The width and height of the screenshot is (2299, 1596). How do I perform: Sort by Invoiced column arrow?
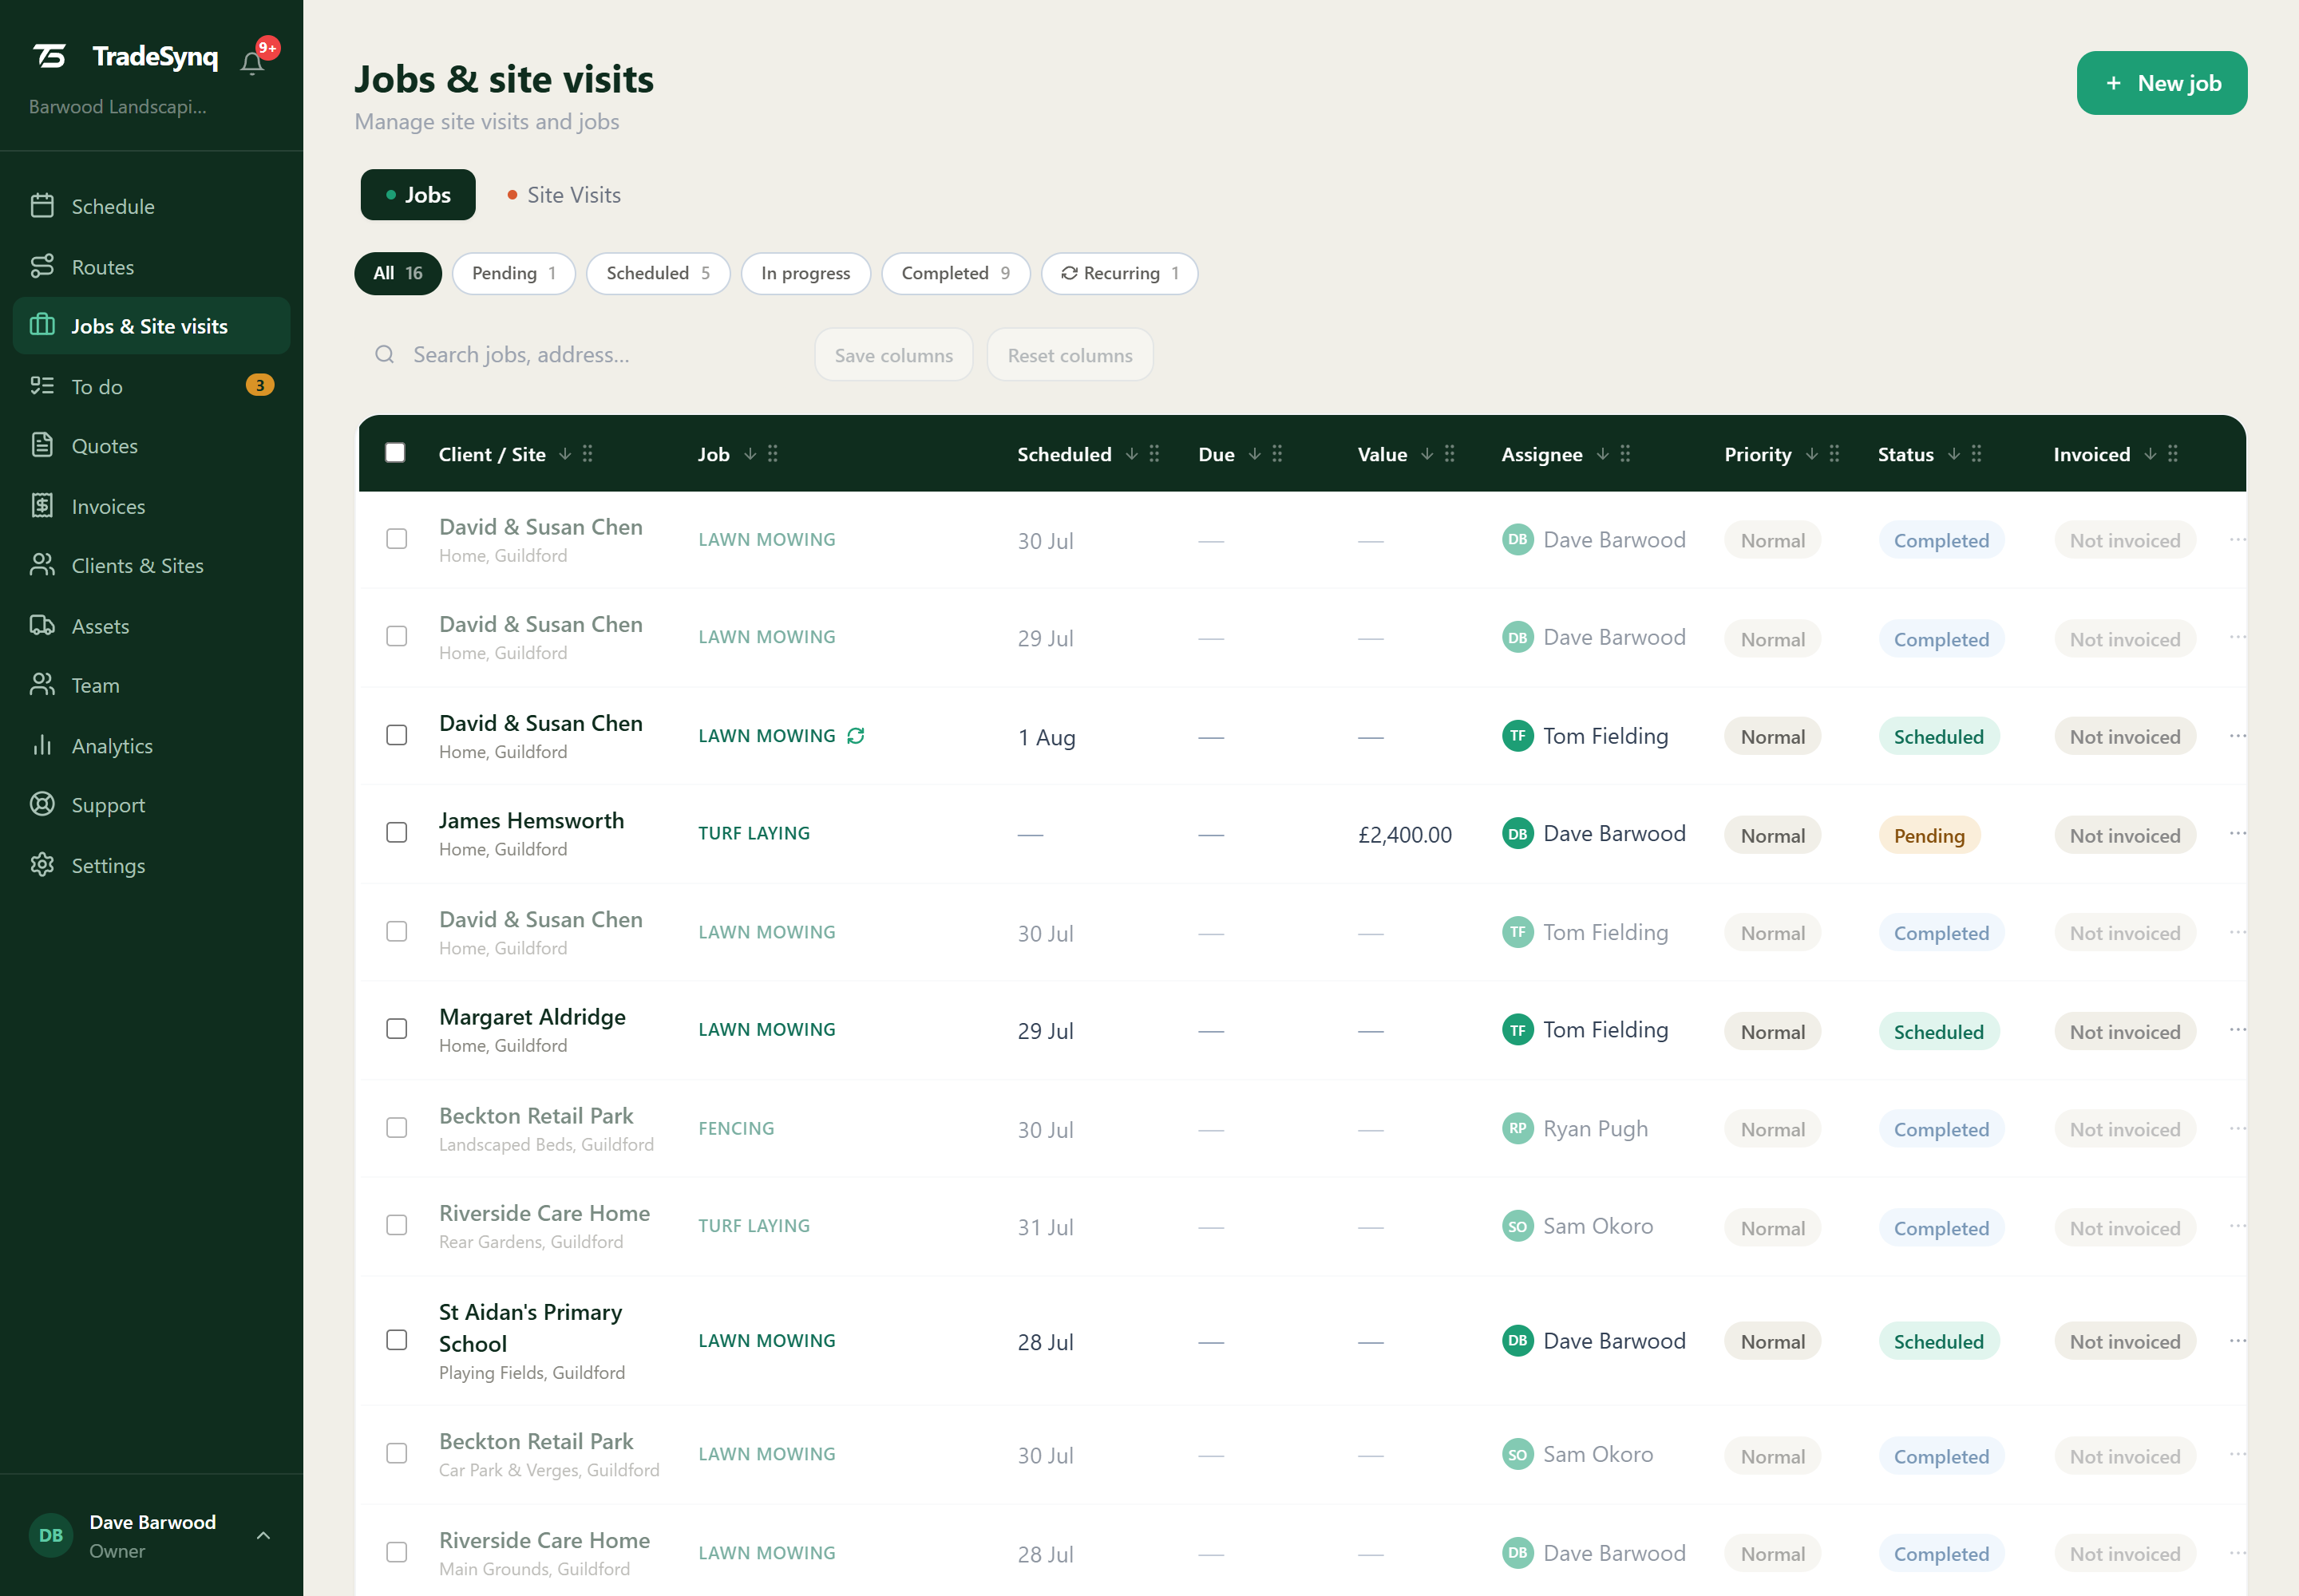click(2150, 454)
